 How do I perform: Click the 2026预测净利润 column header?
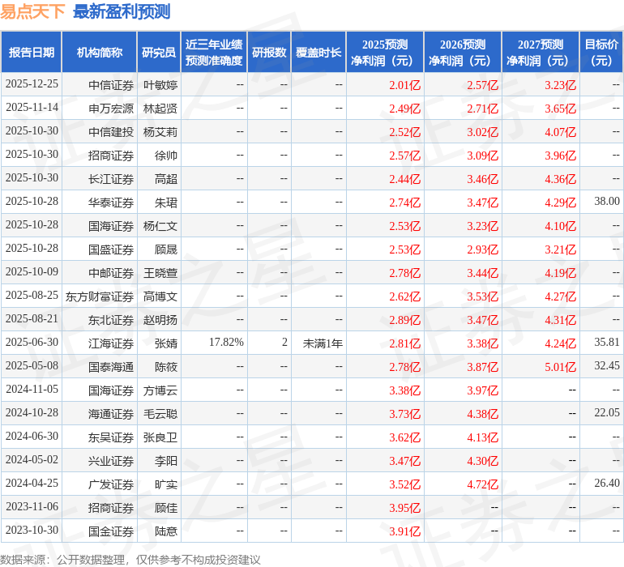click(463, 53)
